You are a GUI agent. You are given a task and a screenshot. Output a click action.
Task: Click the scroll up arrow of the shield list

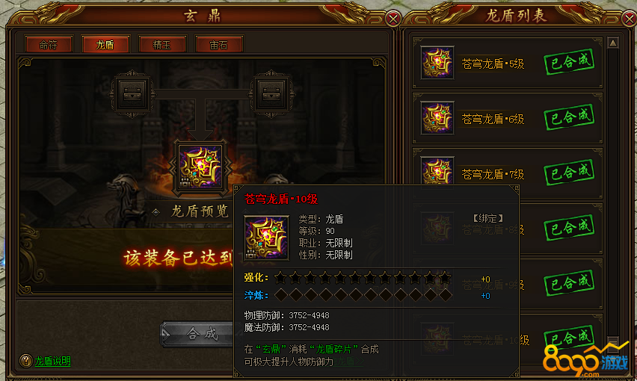tap(613, 43)
